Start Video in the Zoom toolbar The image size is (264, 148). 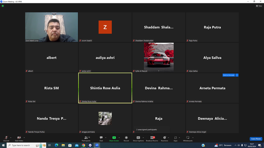coord(19,139)
